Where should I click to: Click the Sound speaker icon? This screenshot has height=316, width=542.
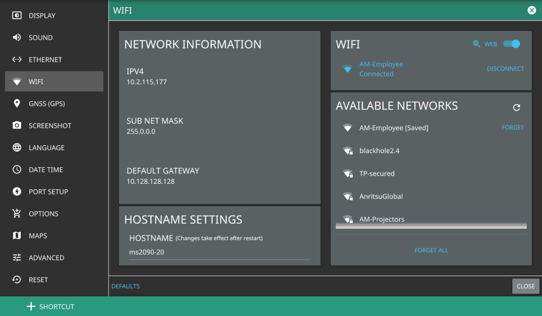[17, 38]
